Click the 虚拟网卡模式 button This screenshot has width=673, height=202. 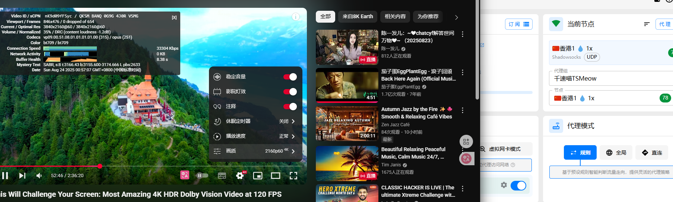505,149
